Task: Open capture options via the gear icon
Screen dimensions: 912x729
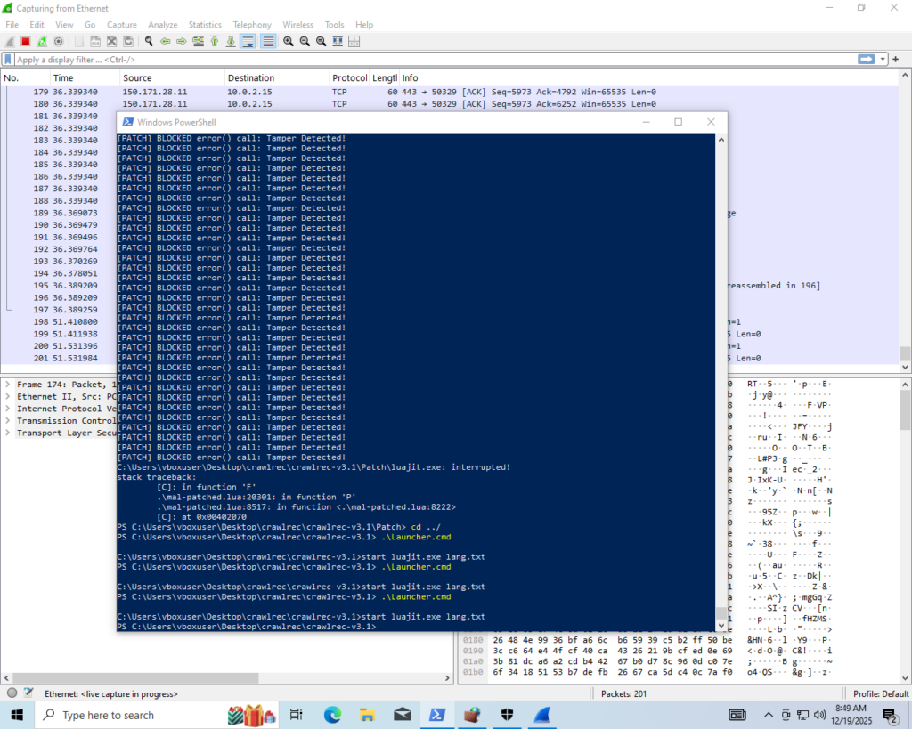Action: tap(59, 42)
